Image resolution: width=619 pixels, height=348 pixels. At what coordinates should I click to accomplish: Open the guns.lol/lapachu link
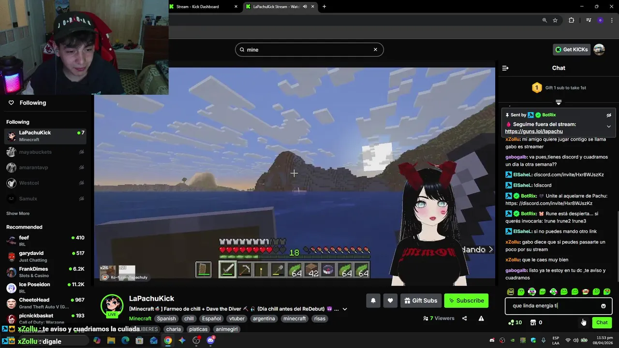pyautogui.click(x=534, y=131)
